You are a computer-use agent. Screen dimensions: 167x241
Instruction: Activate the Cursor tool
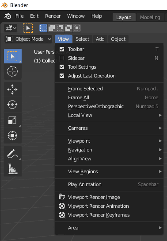tap(13, 71)
